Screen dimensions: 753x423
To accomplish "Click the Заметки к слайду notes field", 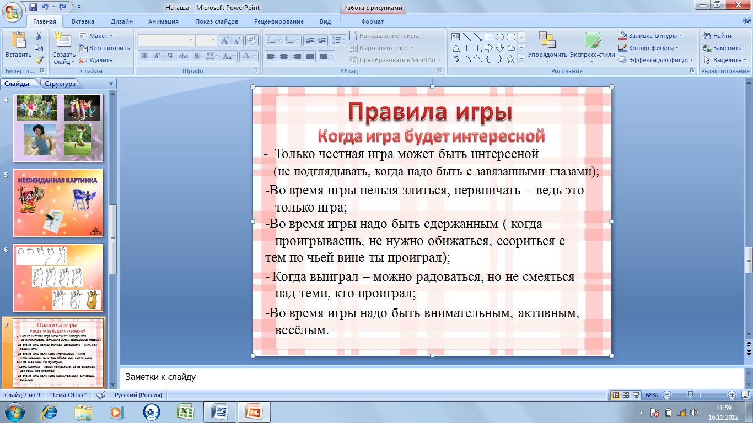I will 431,378.
